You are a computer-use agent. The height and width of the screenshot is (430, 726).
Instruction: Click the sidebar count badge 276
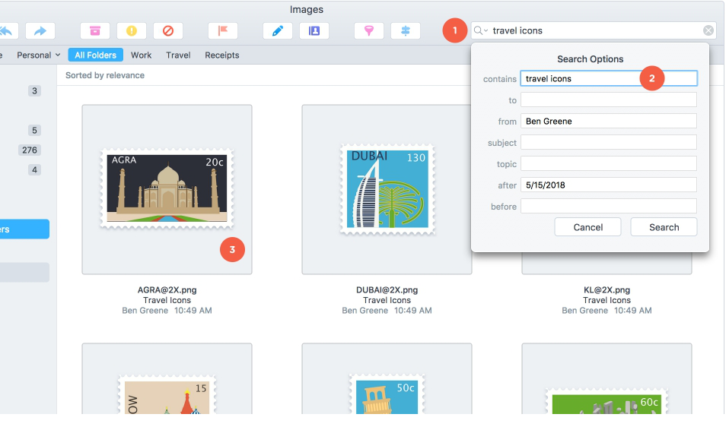(x=30, y=150)
